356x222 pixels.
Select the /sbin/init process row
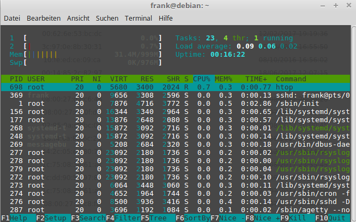pyautogui.click(x=176, y=104)
